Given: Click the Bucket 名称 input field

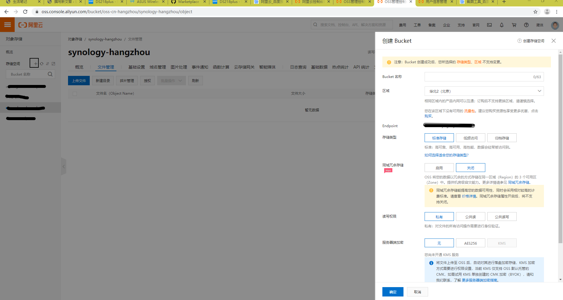Looking at the screenshot, I should 478,77.
